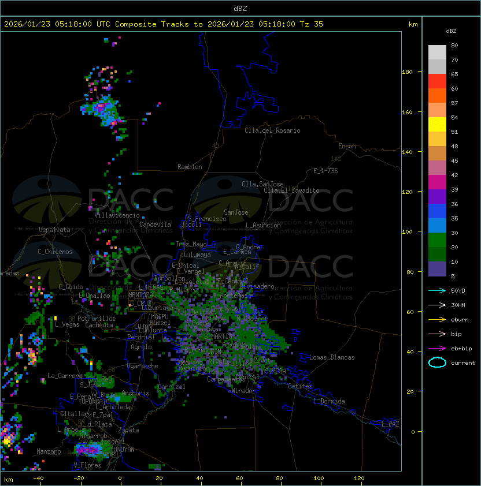The image size is (481, 486).
Task: Click the MENDOZA city label
Action: coord(140,295)
